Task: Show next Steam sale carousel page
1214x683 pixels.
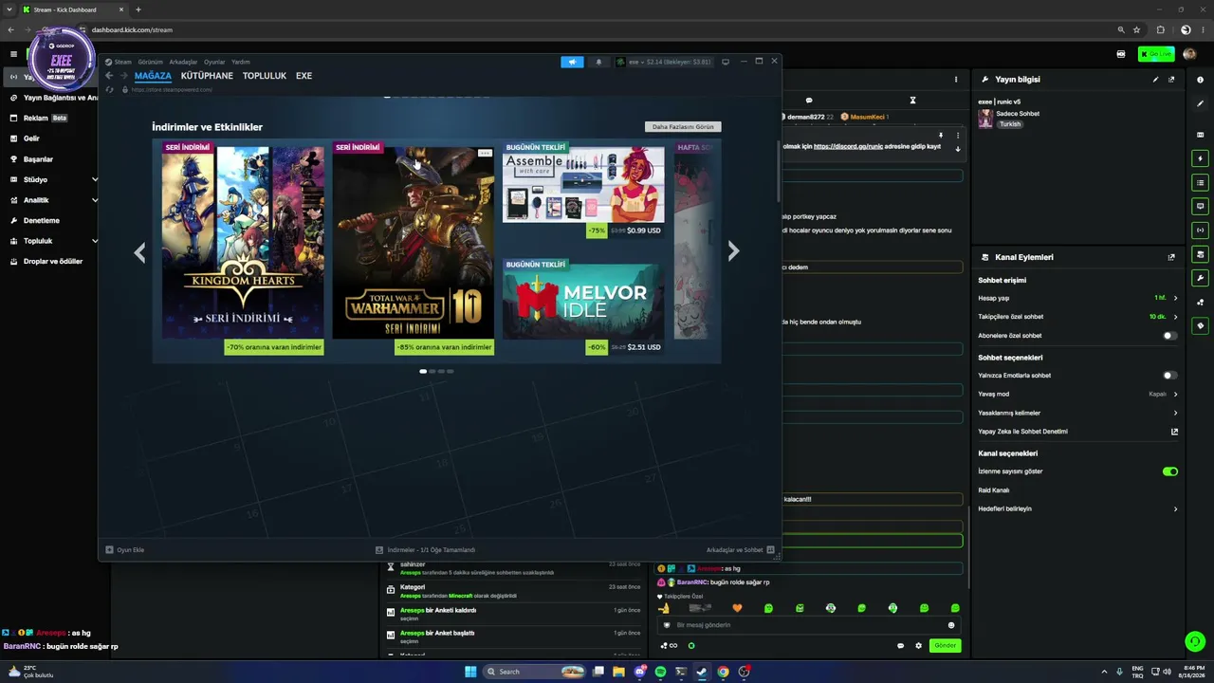Action: (733, 250)
